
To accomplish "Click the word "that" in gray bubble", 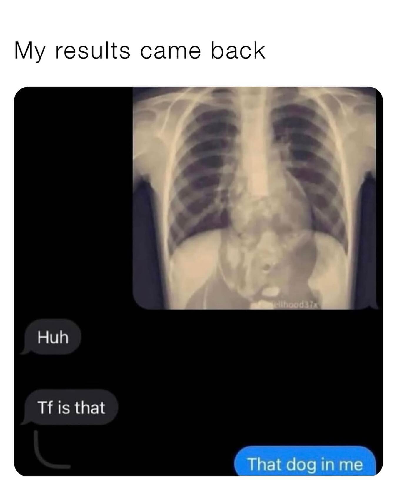I will [x=90, y=408].
